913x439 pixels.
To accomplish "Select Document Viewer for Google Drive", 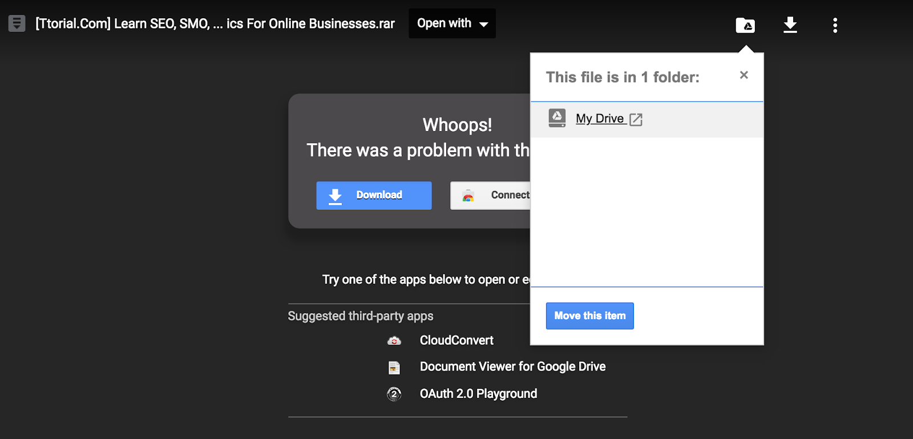I will click(x=512, y=367).
